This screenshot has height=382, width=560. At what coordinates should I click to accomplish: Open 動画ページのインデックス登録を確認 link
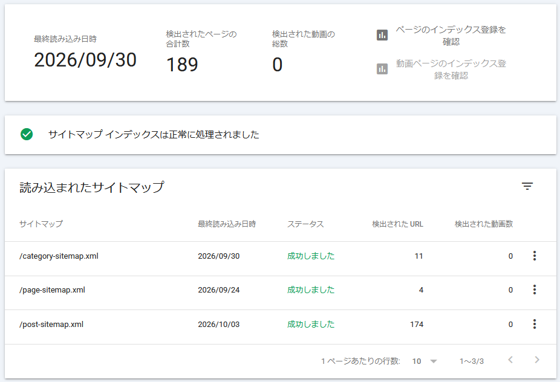click(x=451, y=70)
